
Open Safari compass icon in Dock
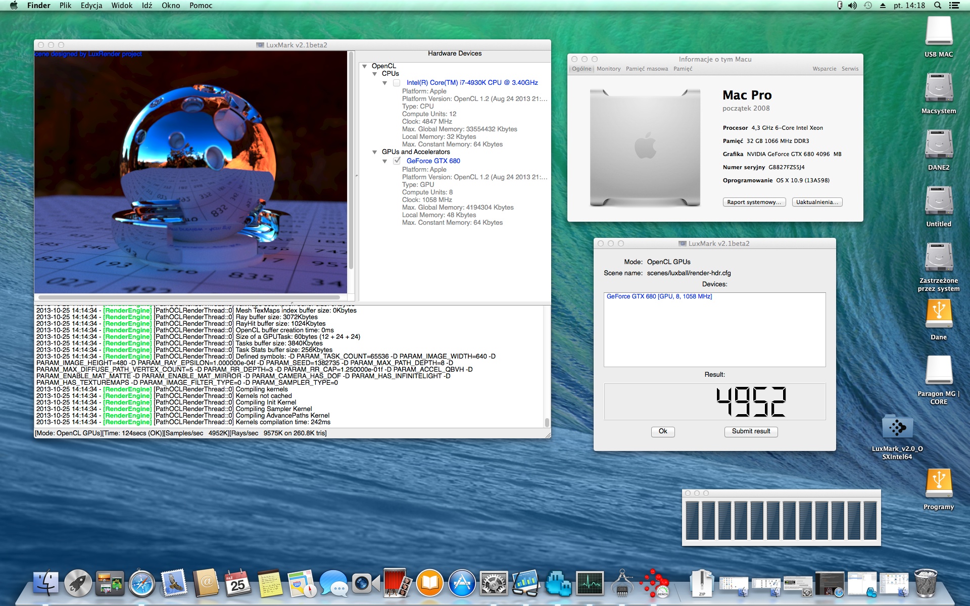tap(142, 583)
